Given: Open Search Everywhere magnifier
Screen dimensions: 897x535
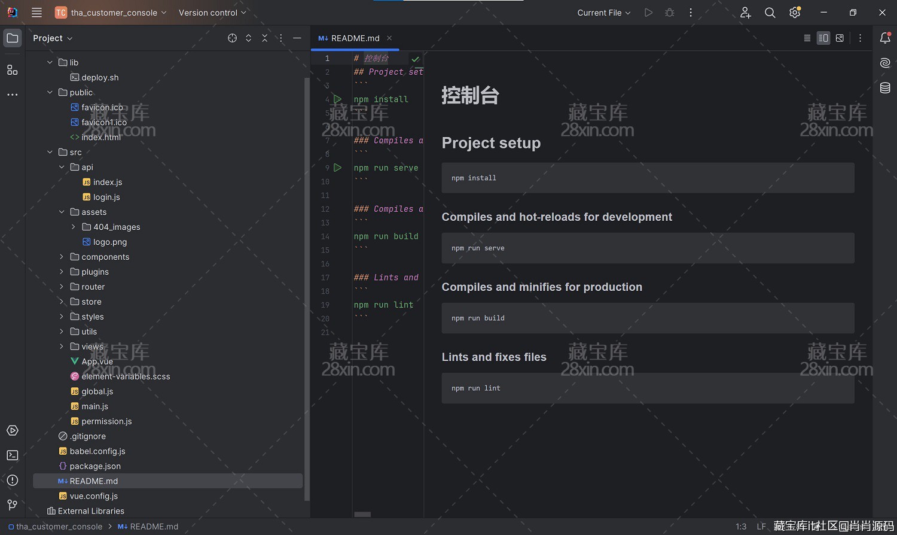Looking at the screenshot, I should point(770,13).
